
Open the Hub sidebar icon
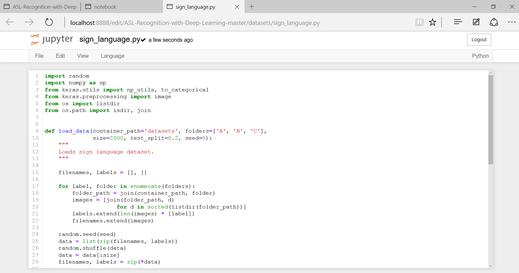tap(458, 22)
